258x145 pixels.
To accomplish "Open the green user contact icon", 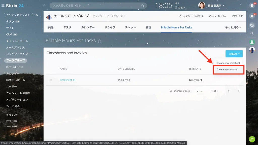I will coord(252,42).
